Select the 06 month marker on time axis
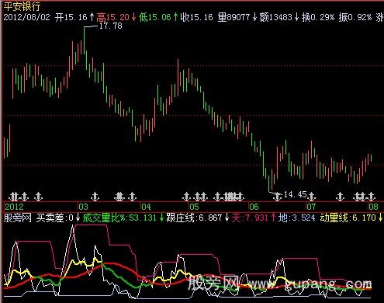This screenshot has height=303, width=384. [x=254, y=207]
